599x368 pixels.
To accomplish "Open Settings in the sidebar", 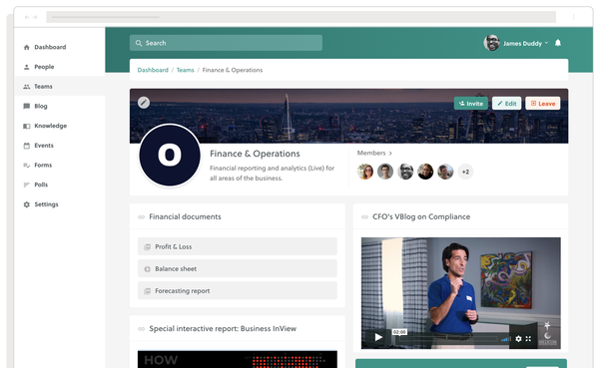I will [60, 204].
